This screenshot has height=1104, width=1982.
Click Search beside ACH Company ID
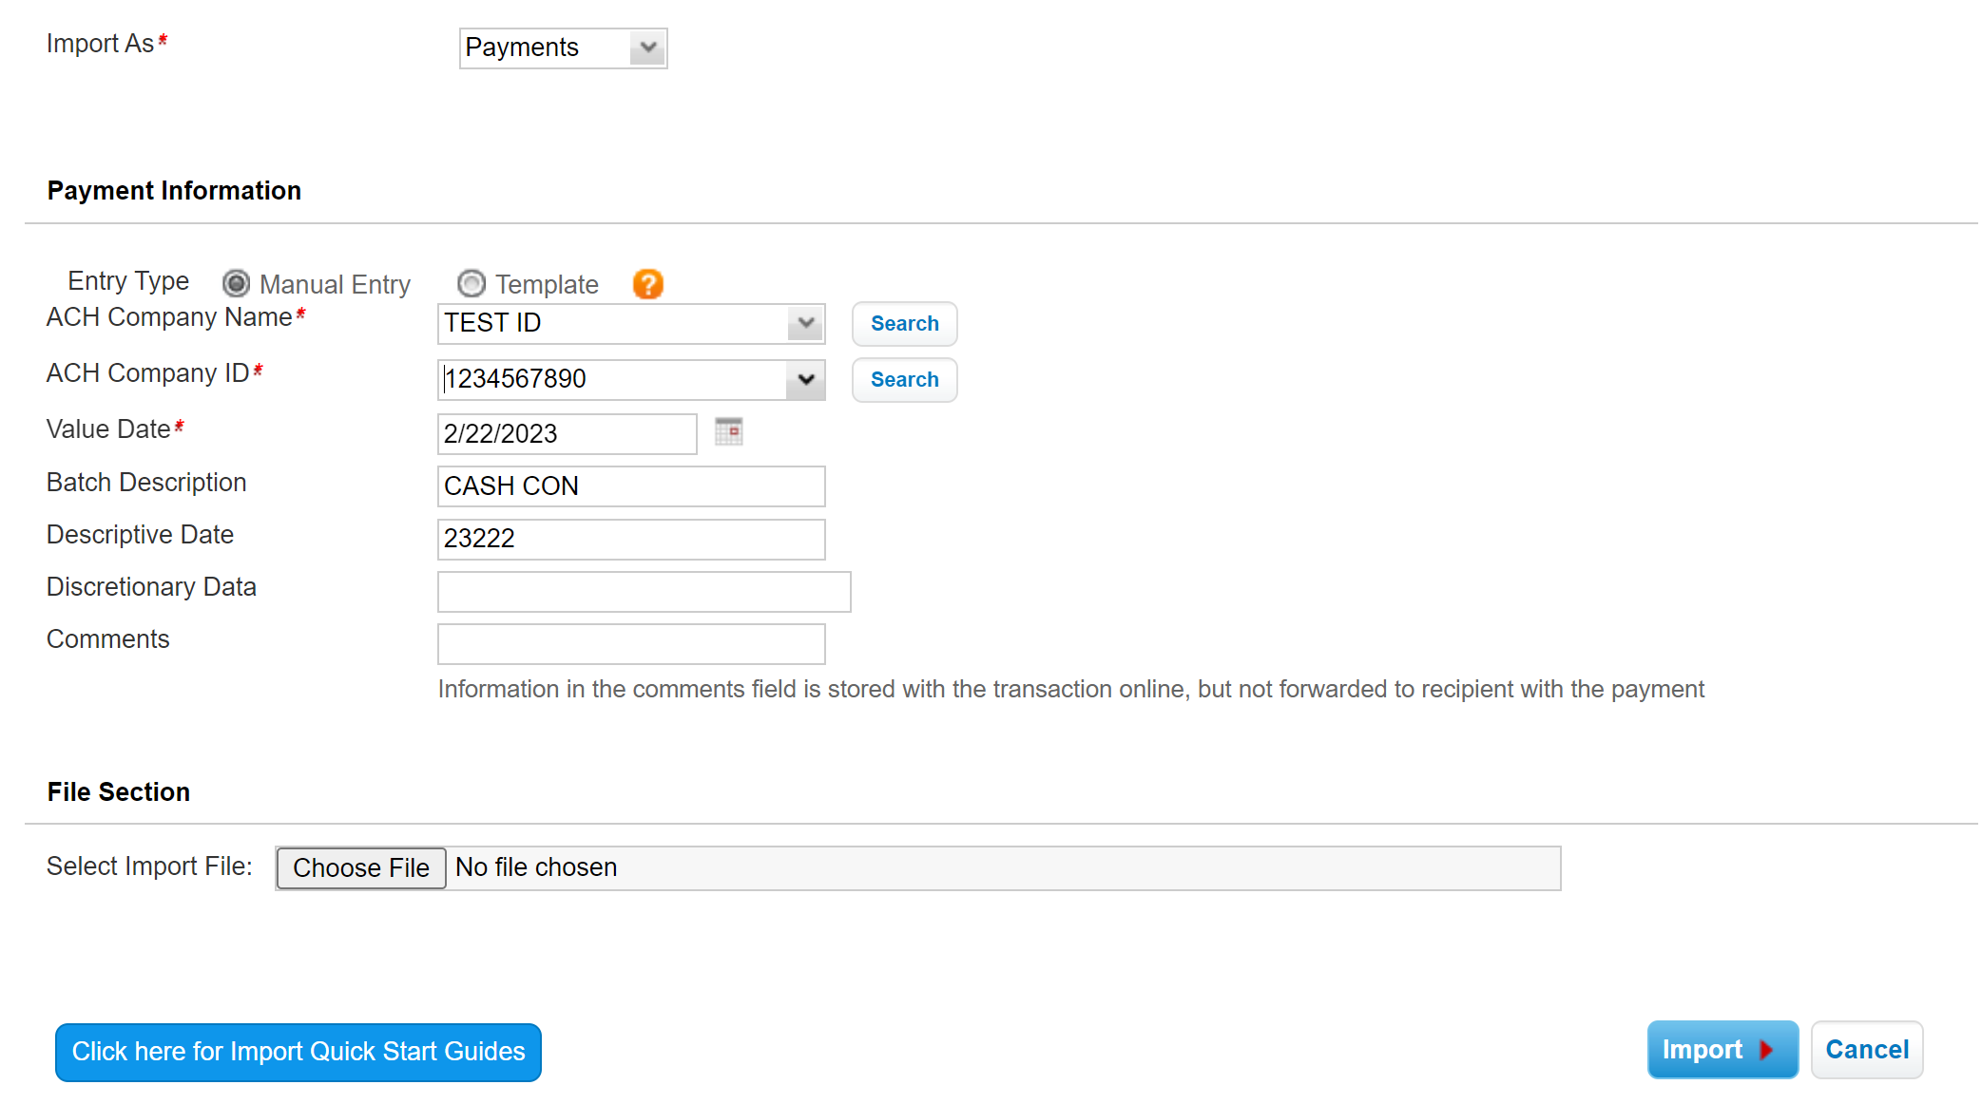[x=904, y=380]
